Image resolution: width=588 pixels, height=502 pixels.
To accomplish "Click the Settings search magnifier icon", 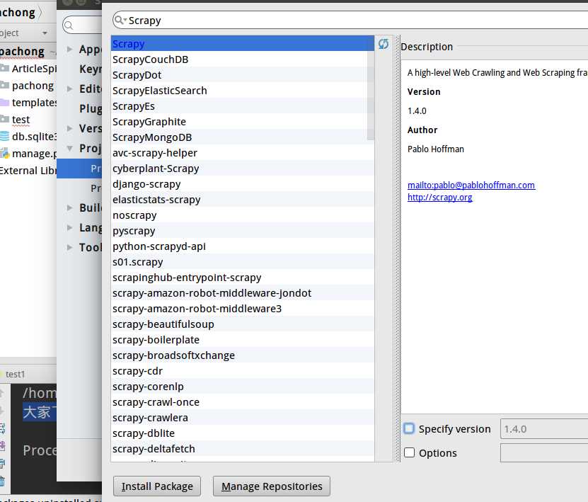I will 69,25.
